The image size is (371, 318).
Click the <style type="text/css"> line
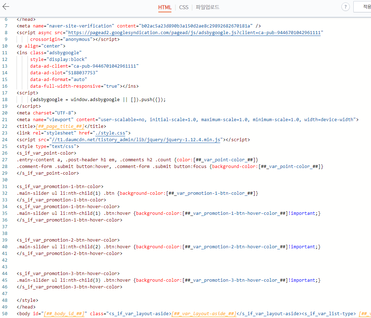tap(48, 146)
